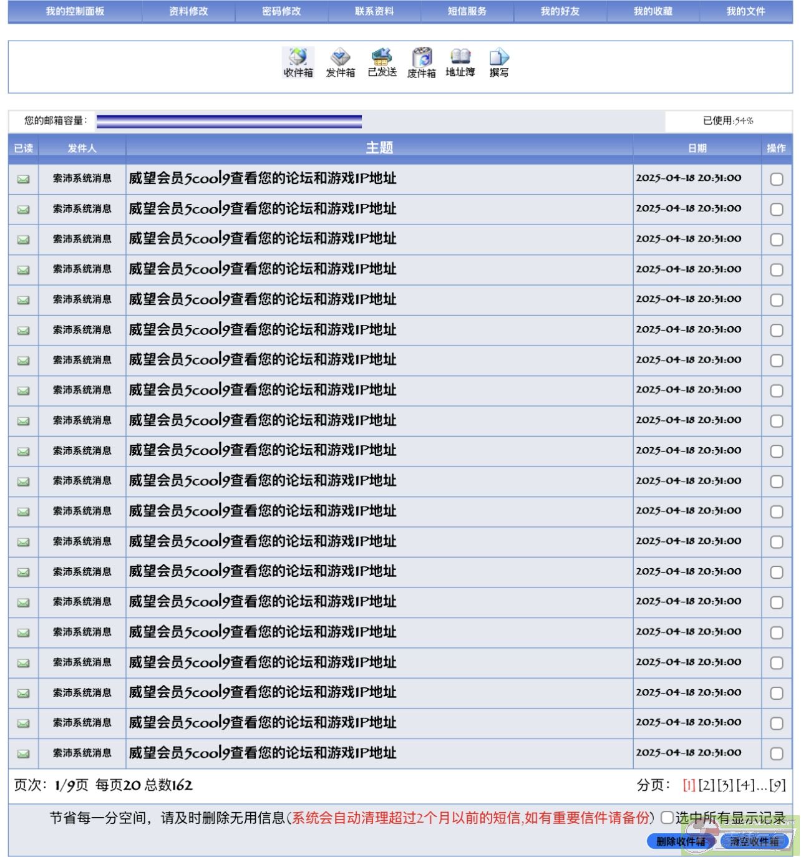This screenshot has width=801, height=857.
Task: Jump to last page [9] link
Action: point(777,785)
